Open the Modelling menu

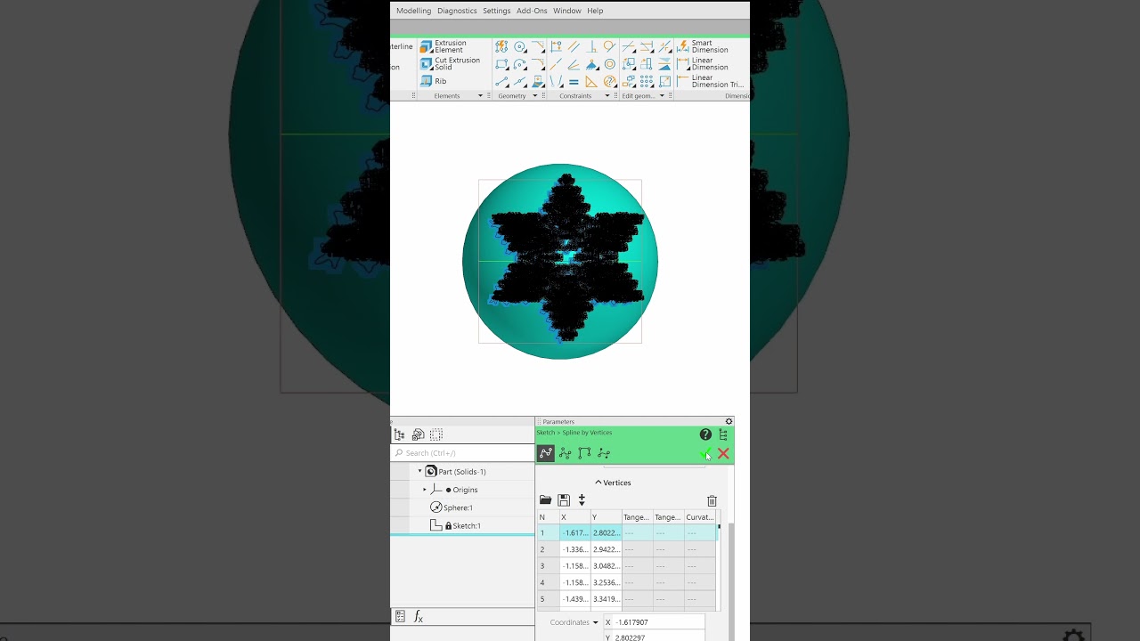tap(413, 11)
